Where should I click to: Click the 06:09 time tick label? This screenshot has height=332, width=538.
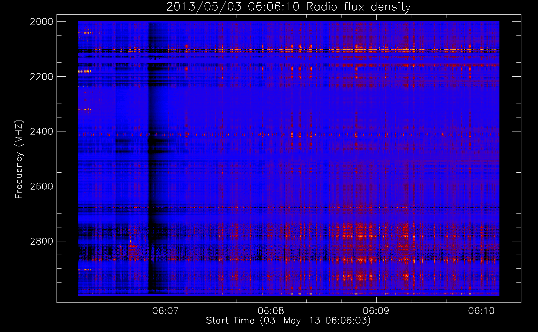[376, 311]
